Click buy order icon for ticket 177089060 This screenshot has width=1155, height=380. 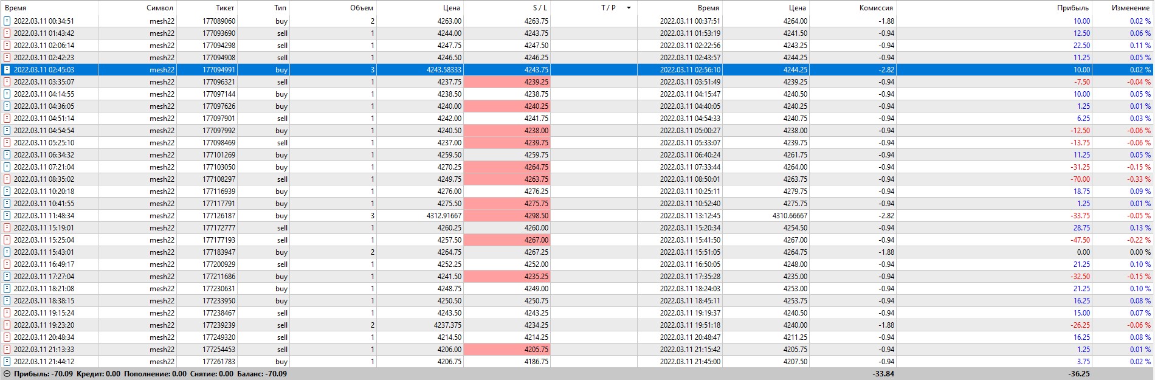coord(7,21)
